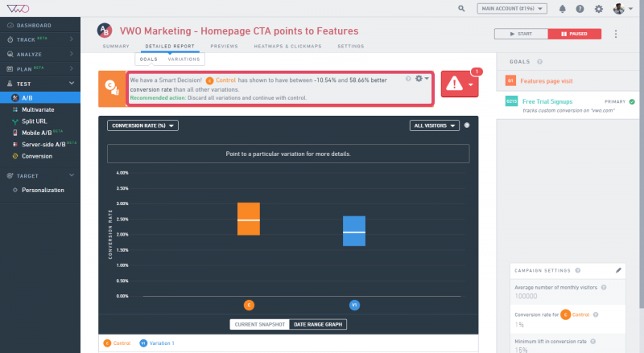Open the three-dot more options menu
644x353 pixels.
click(615, 34)
